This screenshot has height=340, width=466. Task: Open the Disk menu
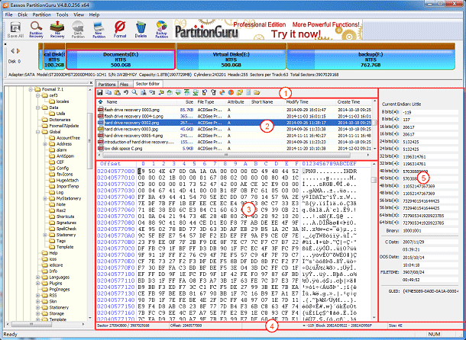click(x=23, y=14)
